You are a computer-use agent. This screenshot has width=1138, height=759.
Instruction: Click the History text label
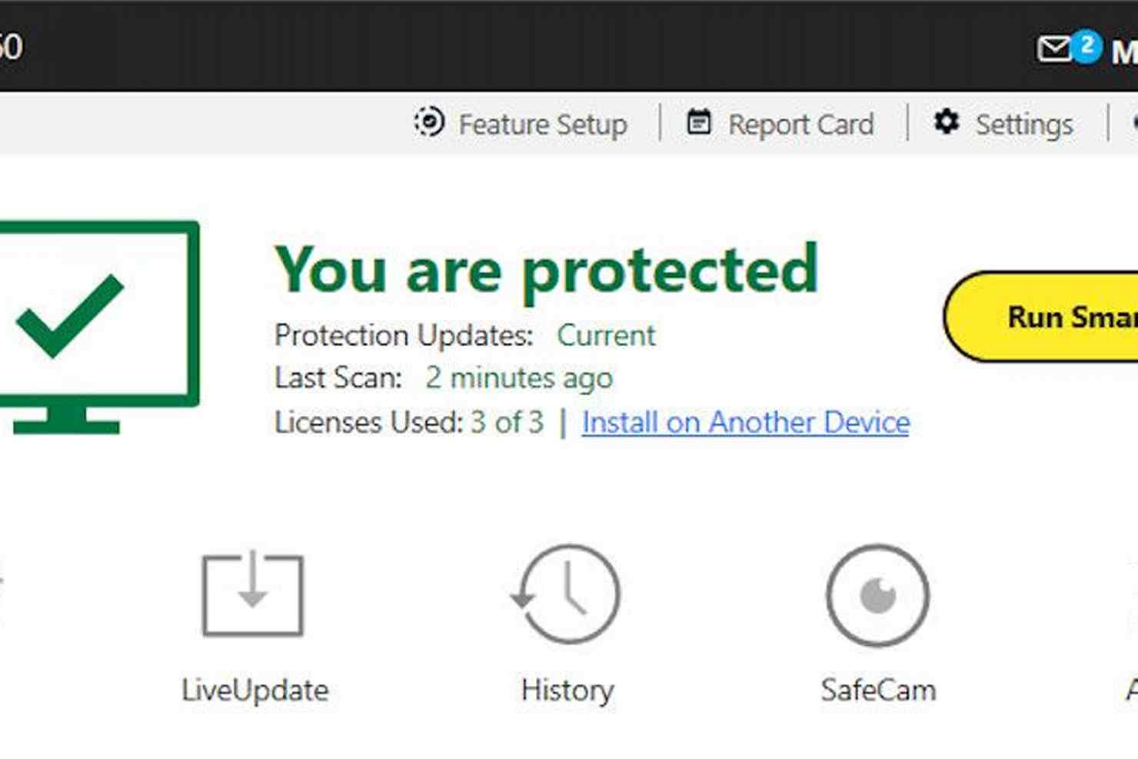pyautogui.click(x=567, y=691)
